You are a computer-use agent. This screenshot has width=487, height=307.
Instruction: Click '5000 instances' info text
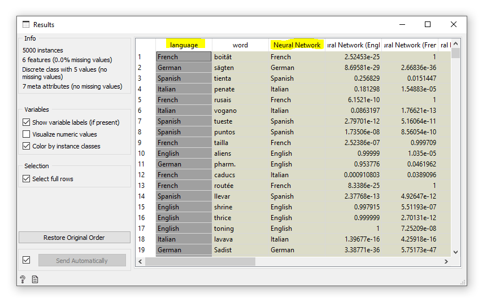click(x=42, y=50)
